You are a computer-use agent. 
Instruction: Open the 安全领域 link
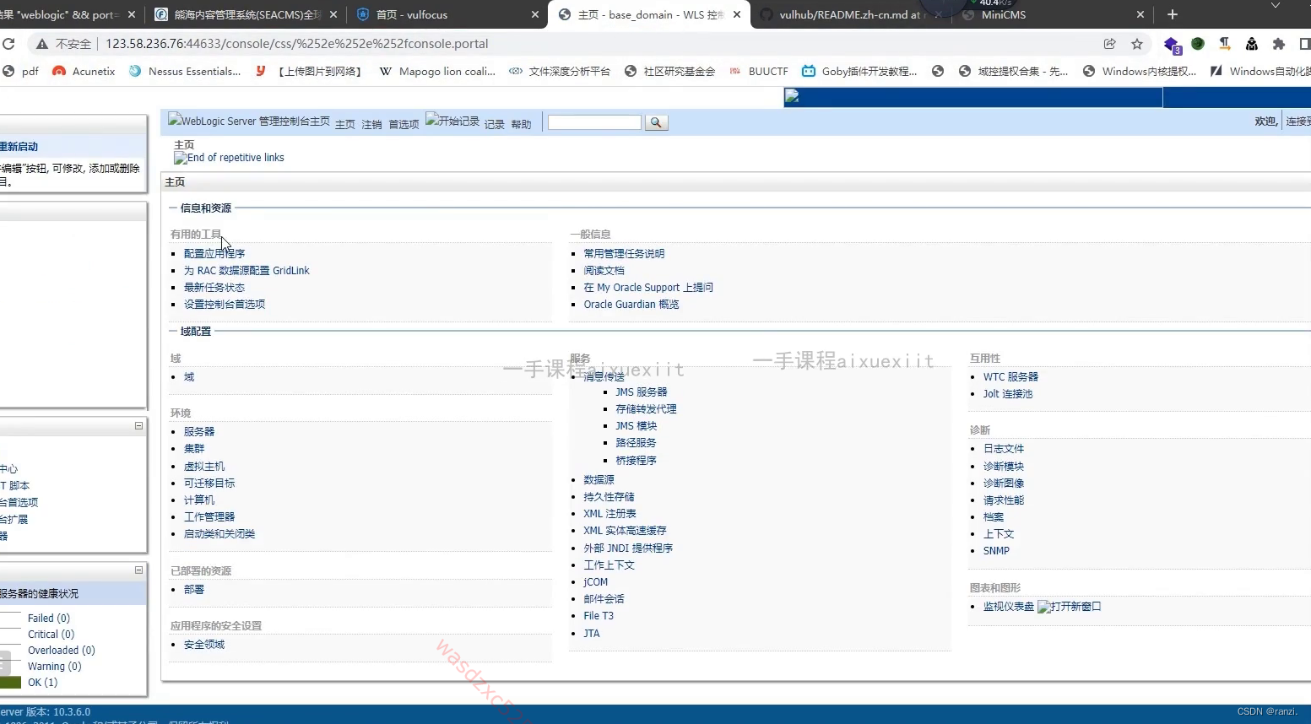pyautogui.click(x=204, y=645)
